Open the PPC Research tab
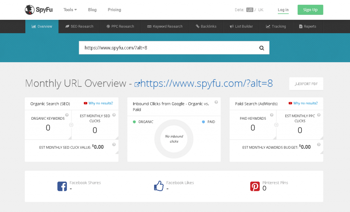350x212 pixels. point(120,26)
